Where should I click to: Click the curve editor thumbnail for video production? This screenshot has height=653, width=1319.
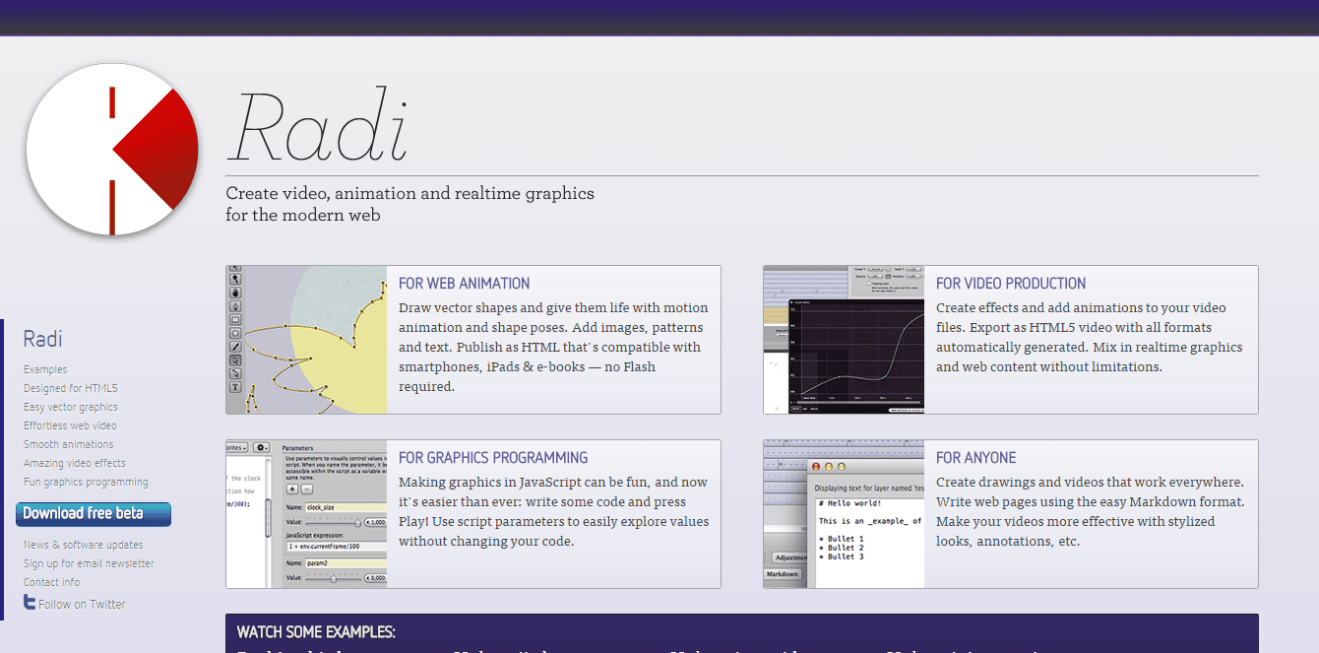pyautogui.click(x=844, y=340)
